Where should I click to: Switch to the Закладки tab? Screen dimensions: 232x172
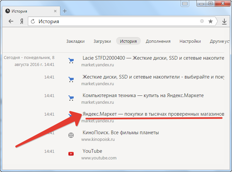coord(75,41)
